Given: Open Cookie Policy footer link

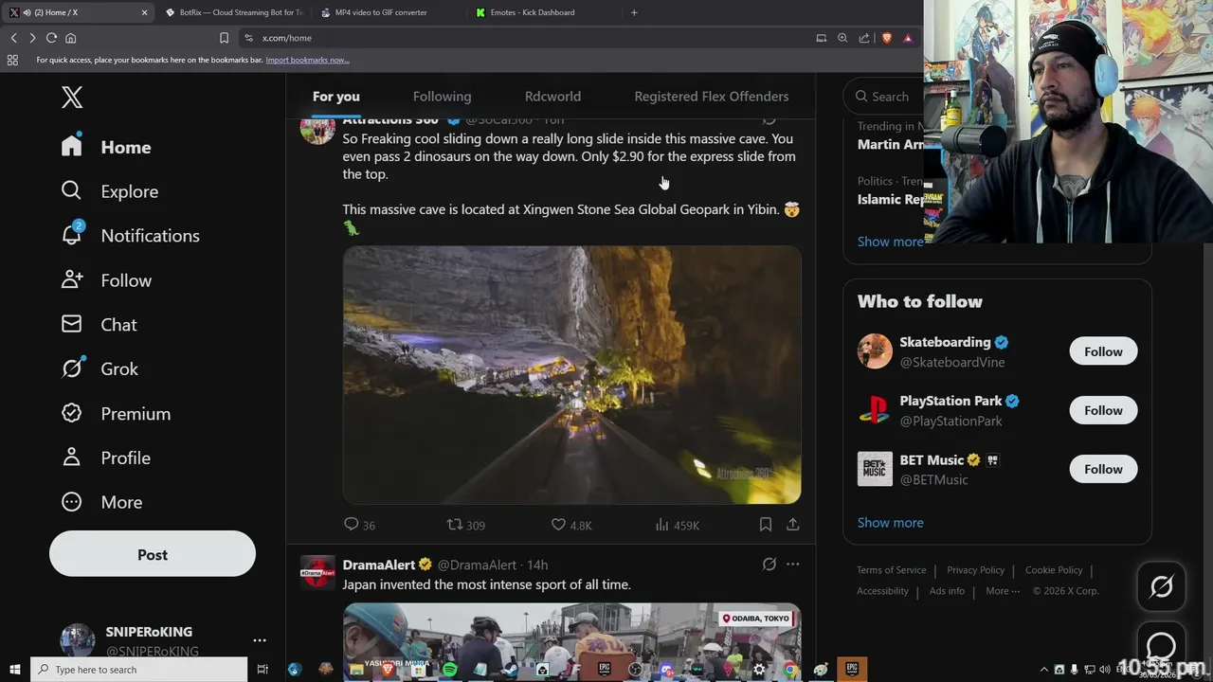Looking at the screenshot, I should (x=1054, y=570).
